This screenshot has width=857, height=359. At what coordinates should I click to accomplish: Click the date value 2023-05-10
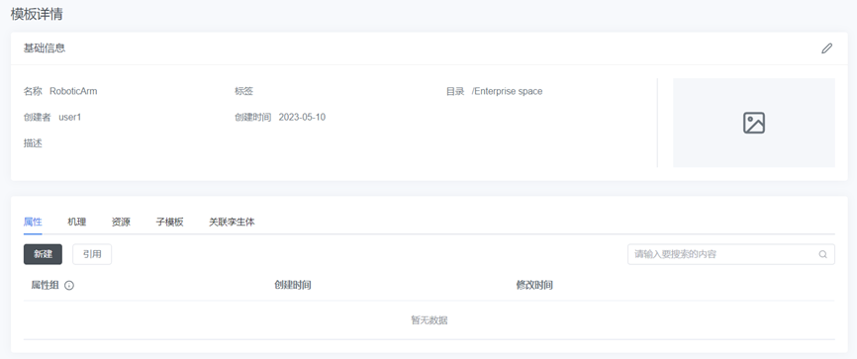coord(302,117)
